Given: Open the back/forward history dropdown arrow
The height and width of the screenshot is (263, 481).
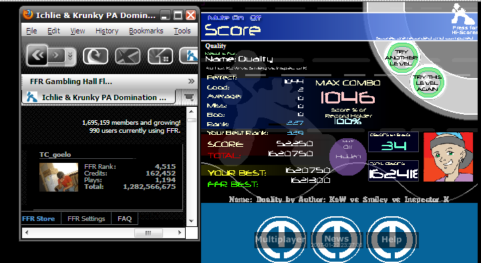Looking at the screenshot, I should (x=70, y=56).
